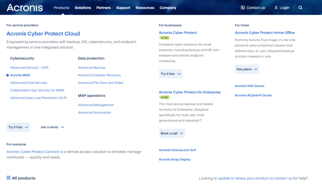Image resolution: width=322 pixels, height=185 pixels.
Task: Click the For businesses label
Action: coord(170,25)
